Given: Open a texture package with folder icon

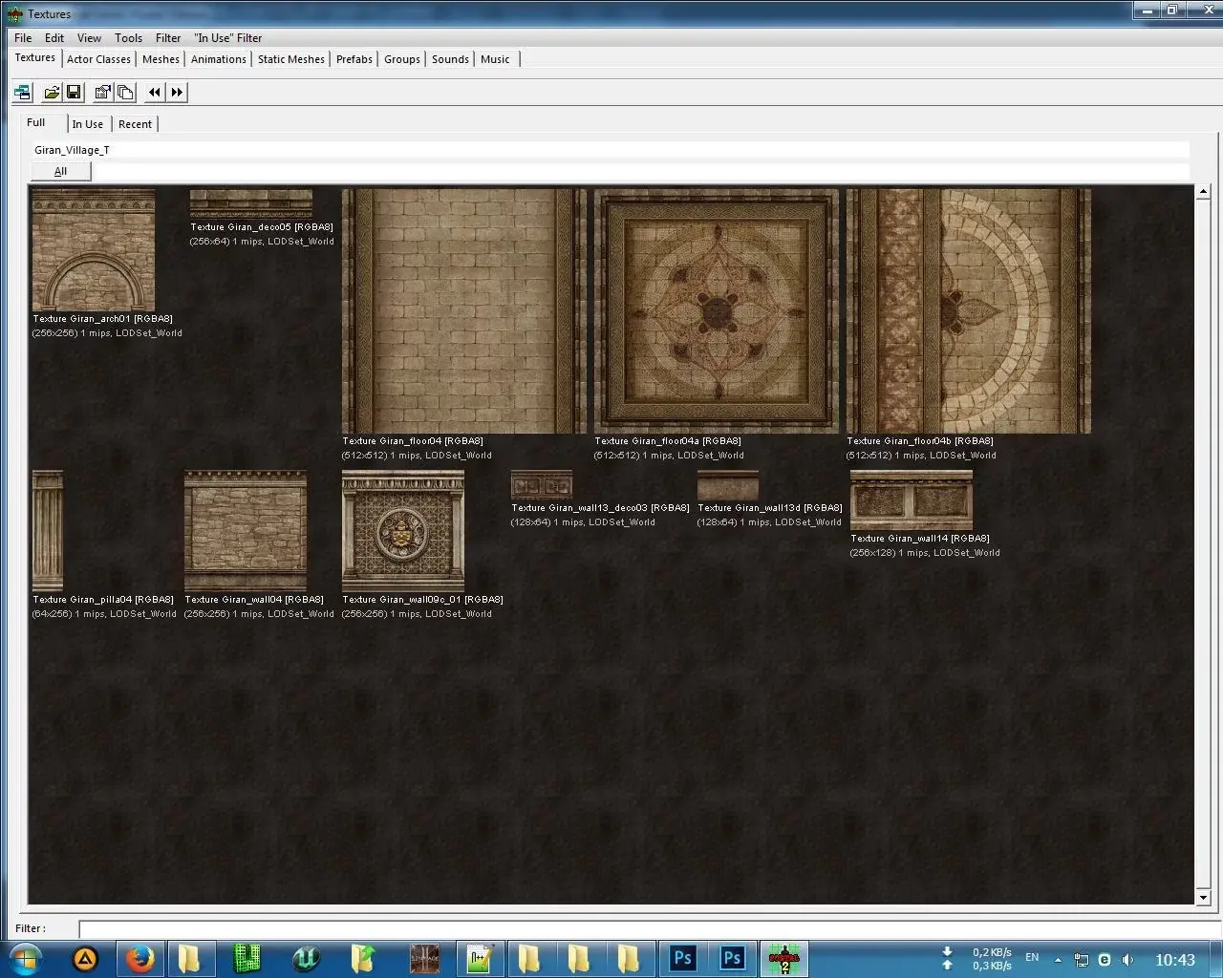Looking at the screenshot, I should point(52,92).
